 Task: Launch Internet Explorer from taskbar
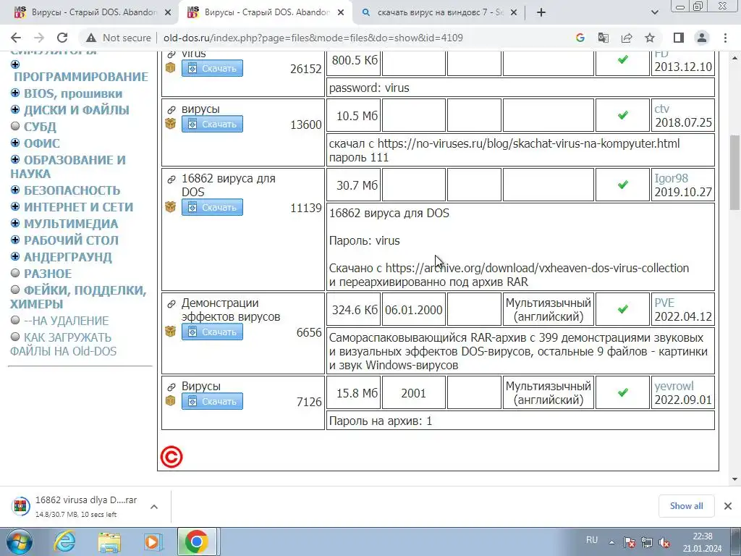click(64, 542)
